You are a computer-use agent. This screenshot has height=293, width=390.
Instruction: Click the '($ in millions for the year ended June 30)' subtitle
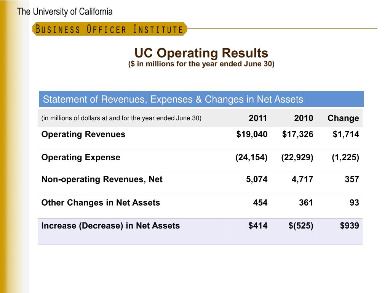[x=201, y=64]
